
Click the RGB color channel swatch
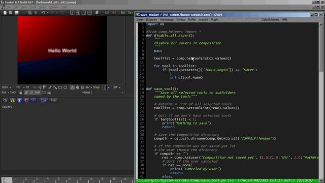(x=105, y=87)
